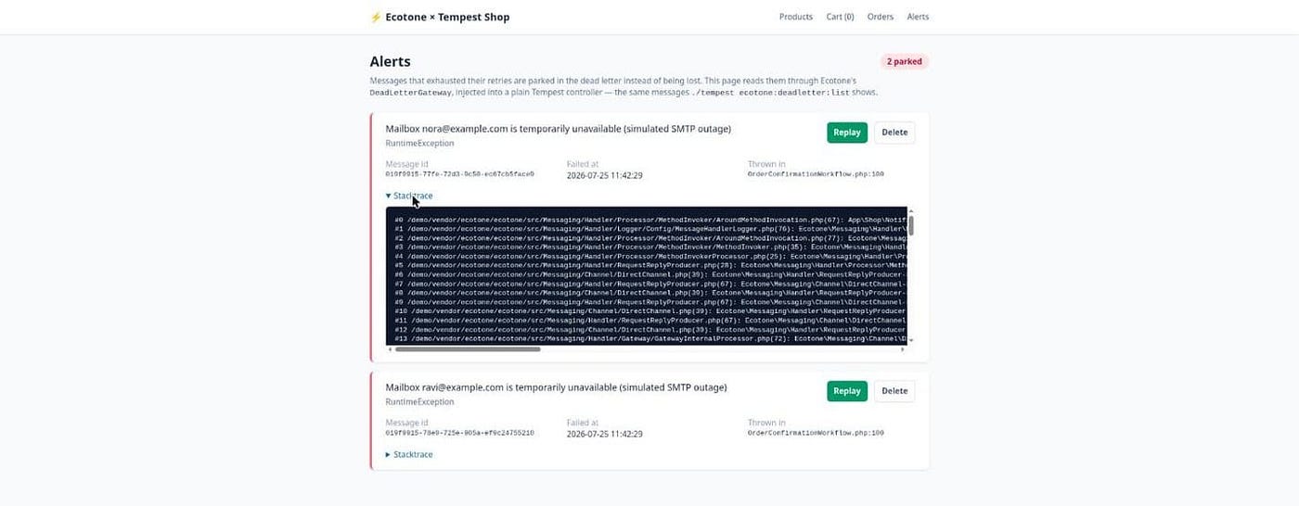Click the stacktrace horizontal scrollbar thumb

click(x=468, y=349)
